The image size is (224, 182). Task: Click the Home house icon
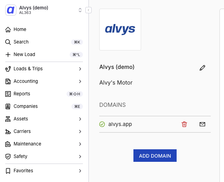[8, 30]
